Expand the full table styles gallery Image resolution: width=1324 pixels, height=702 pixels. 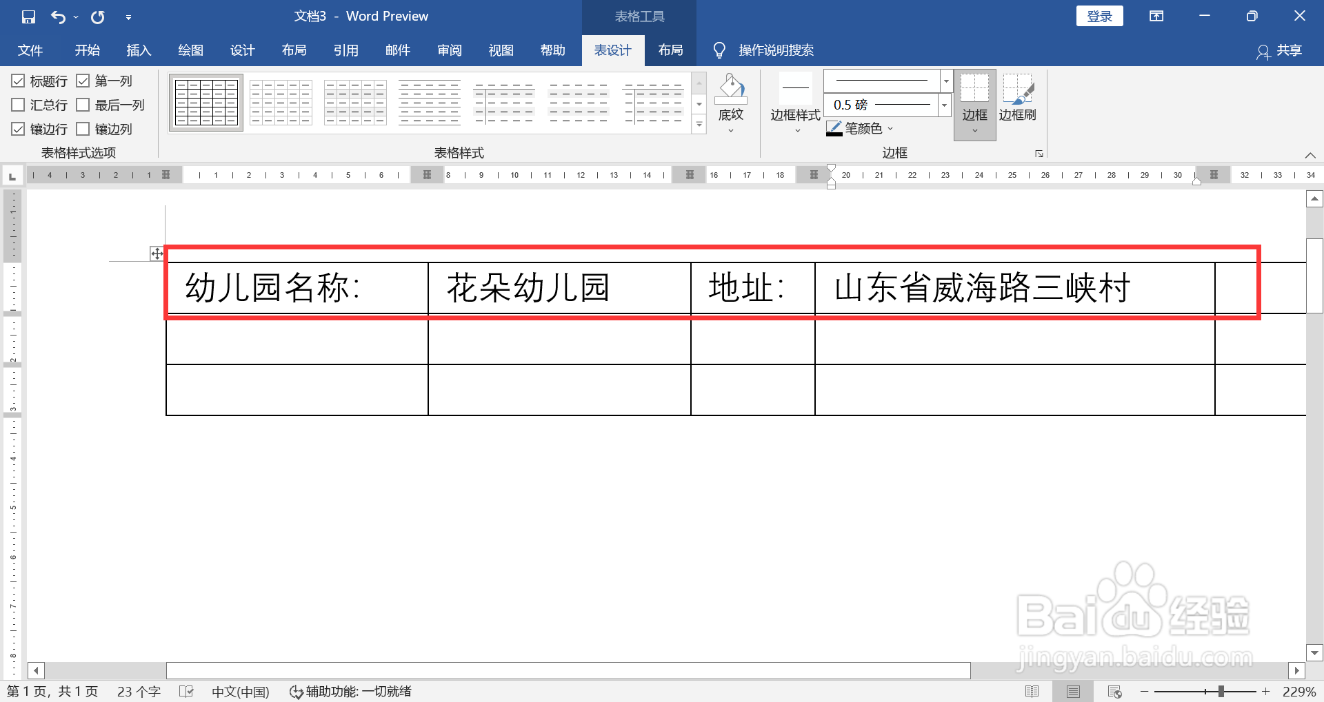(699, 125)
